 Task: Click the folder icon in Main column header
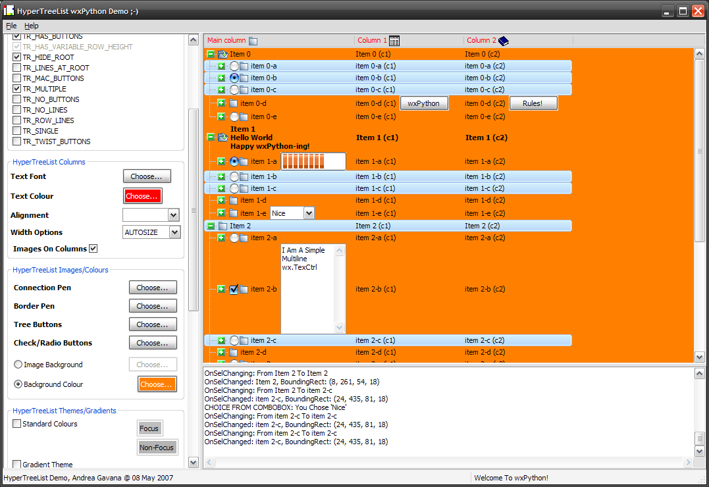pos(253,41)
